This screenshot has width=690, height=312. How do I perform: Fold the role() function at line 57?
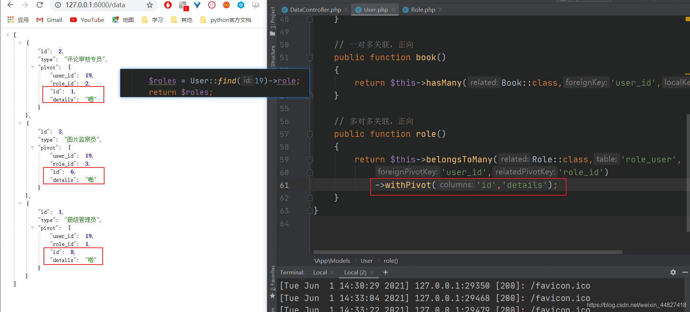310,134
